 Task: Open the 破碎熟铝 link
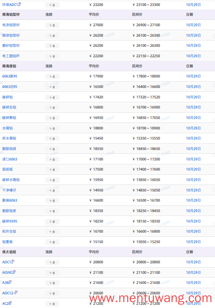coord(9,118)
